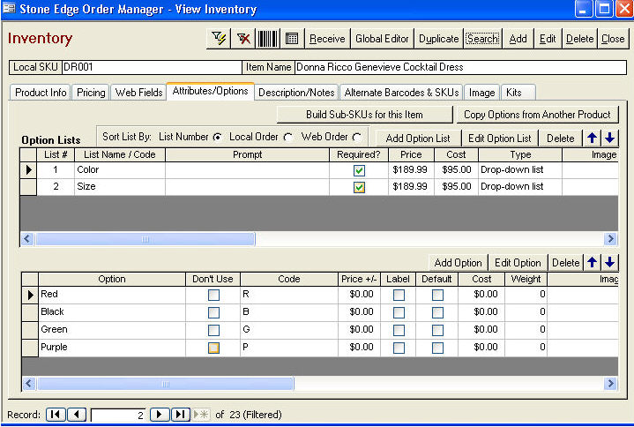
Task: Select the Color row selector arrow
Action: pyautogui.click(x=29, y=169)
